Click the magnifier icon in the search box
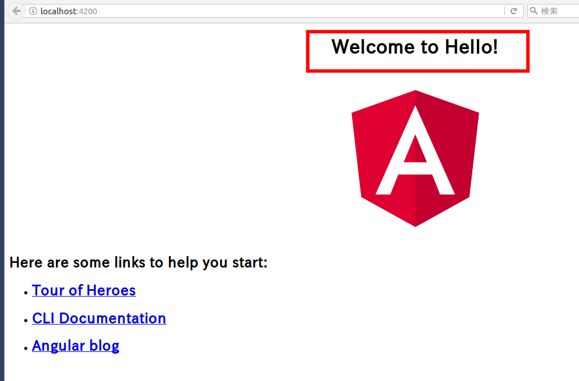 pyautogui.click(x=533, y=11)
